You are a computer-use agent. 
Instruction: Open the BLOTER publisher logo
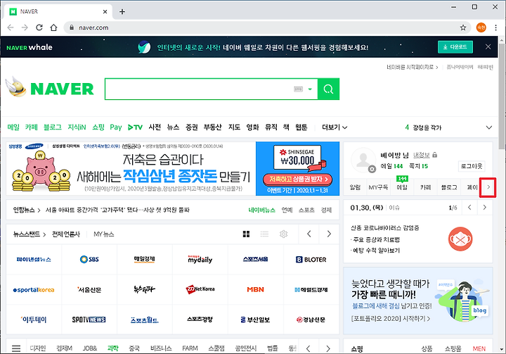(311, 259)
